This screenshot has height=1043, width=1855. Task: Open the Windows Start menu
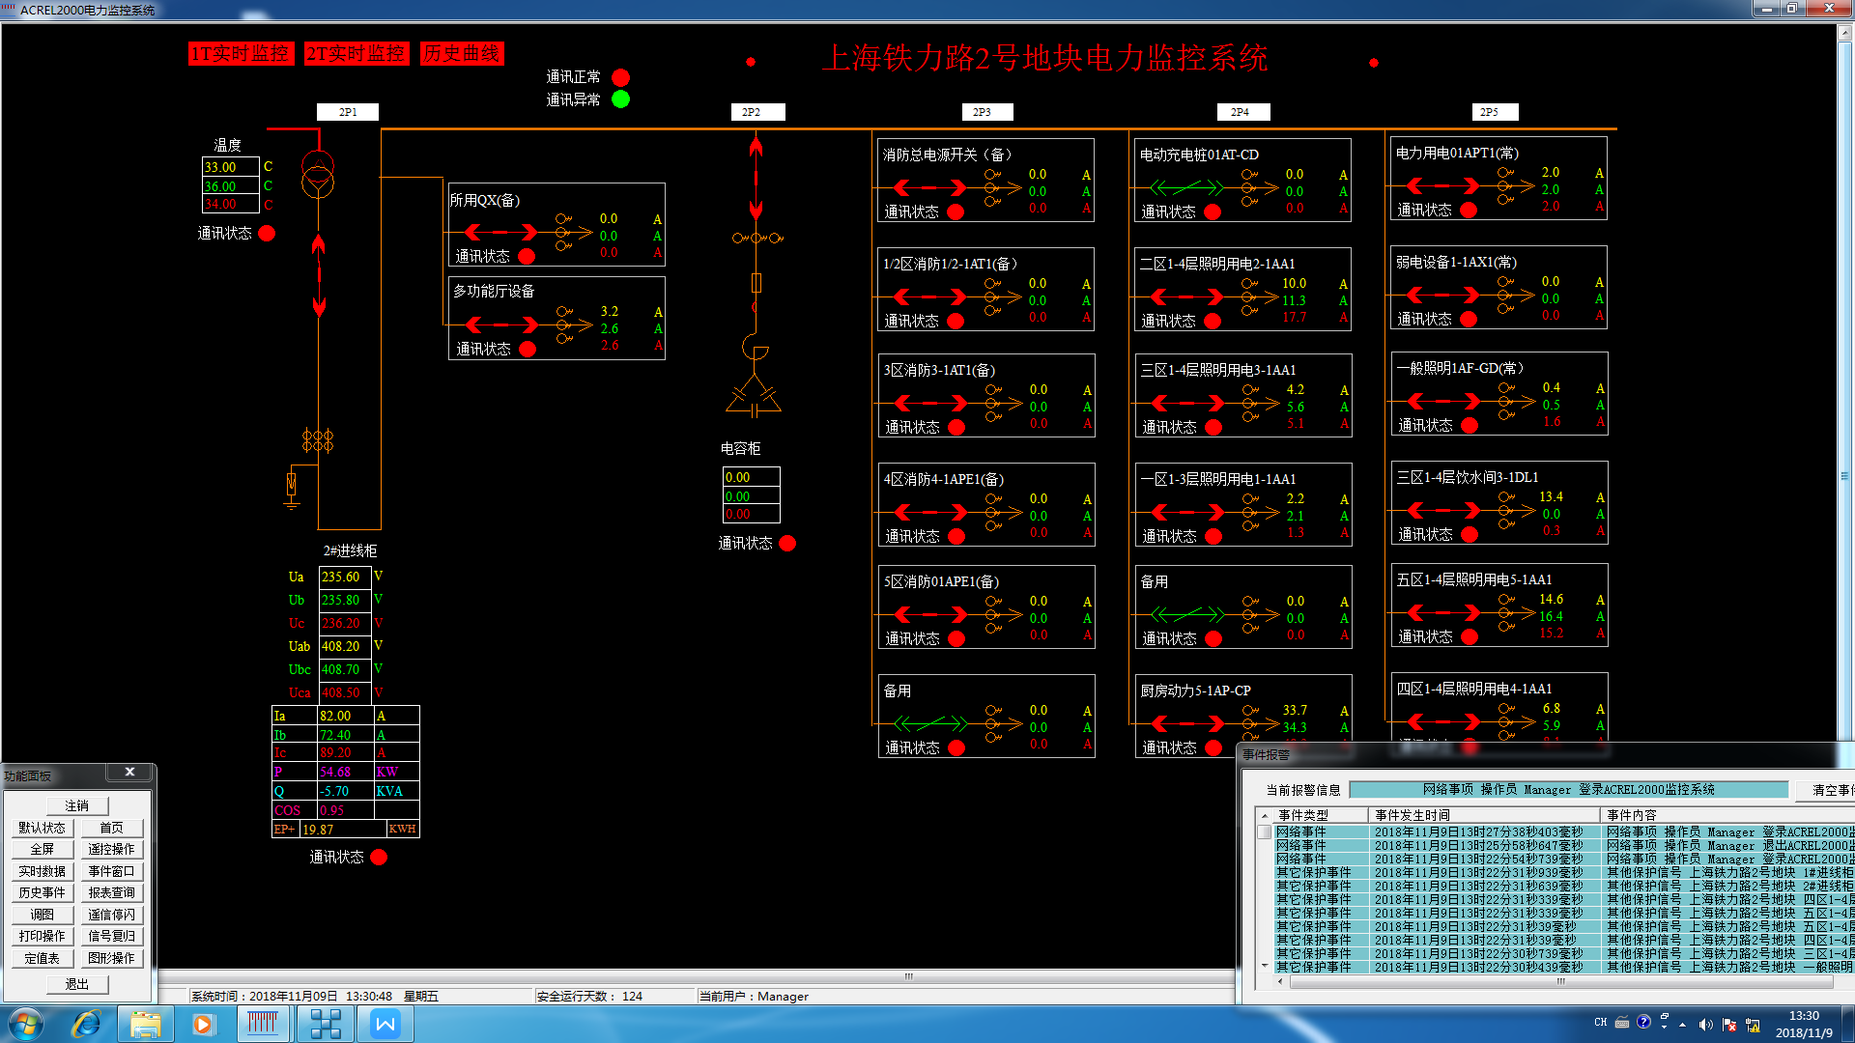click(x=26, y=1024)
